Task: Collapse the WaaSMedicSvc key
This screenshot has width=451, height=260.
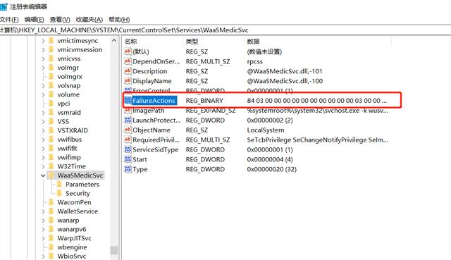Action: (x=43, y=175)
